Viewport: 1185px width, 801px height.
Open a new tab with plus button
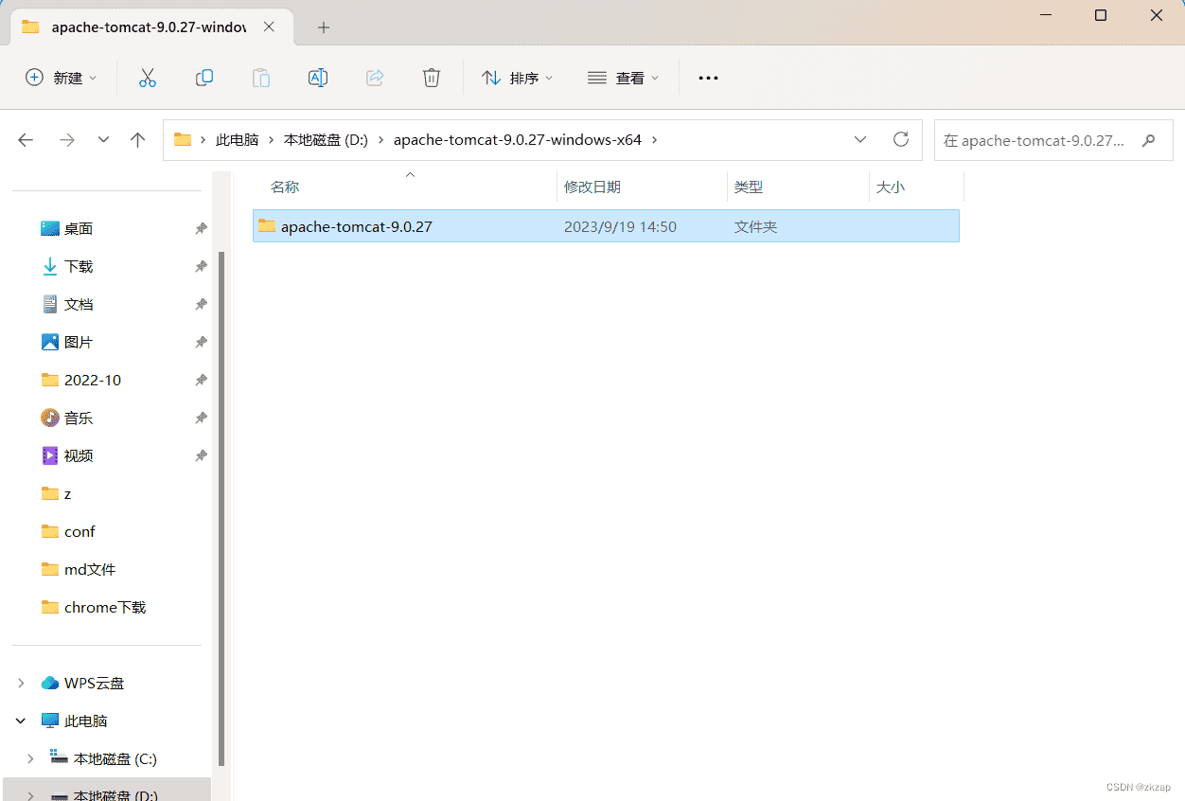click(x=324, y=27)
